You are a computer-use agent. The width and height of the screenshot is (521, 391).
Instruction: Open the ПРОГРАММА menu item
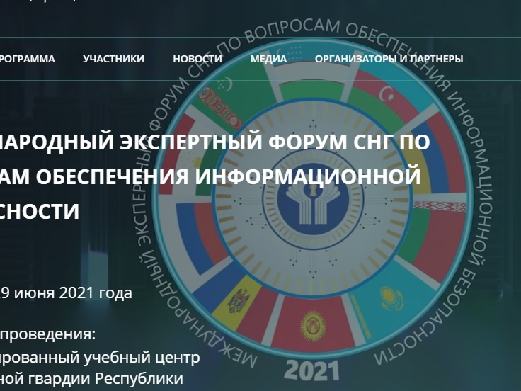click(x=27, y=59)
